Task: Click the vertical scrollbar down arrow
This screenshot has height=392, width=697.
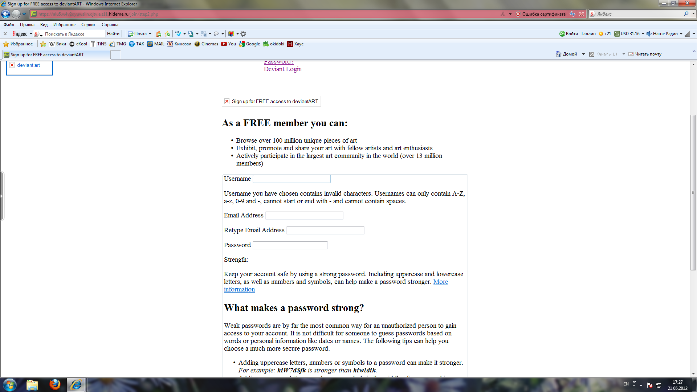Action: click(x=693, y=373)
